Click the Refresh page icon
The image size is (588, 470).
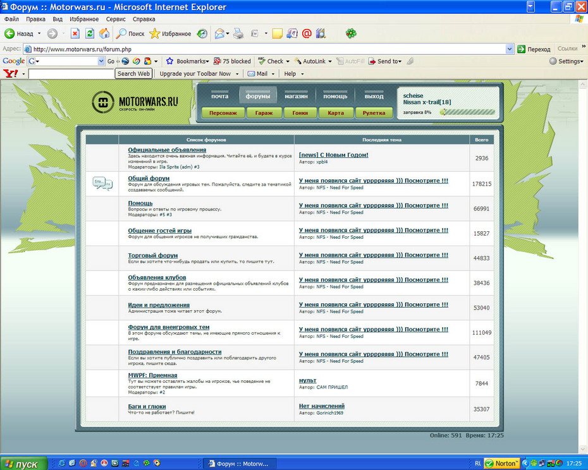(x=90, y=33)
